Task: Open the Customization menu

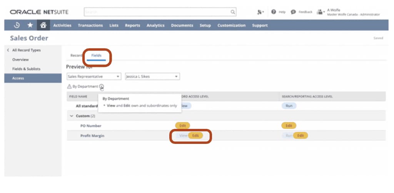Action: 231,25
